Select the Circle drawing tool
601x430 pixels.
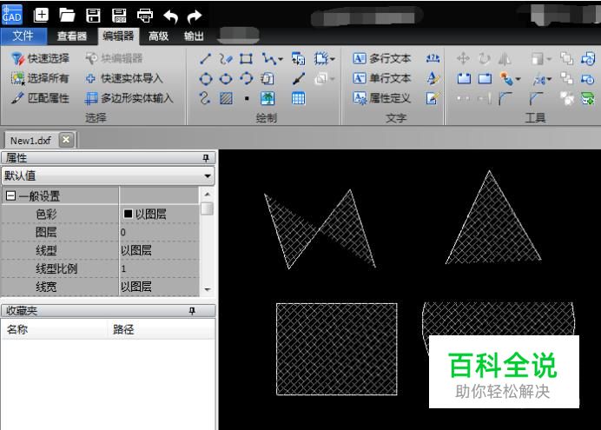click(x=206, y=79)
